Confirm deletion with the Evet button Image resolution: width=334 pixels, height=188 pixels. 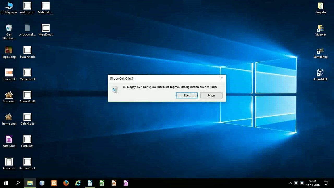tap(187, 96)
